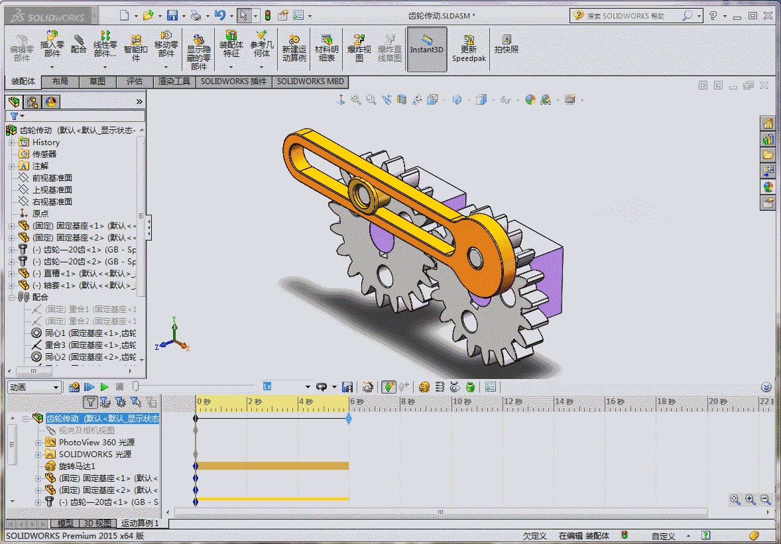Image resolution: width=781 pixels, height=544 pixels.
Task: Click the Spring icon in motion toolbar
Action: click(x=440, y=387)
